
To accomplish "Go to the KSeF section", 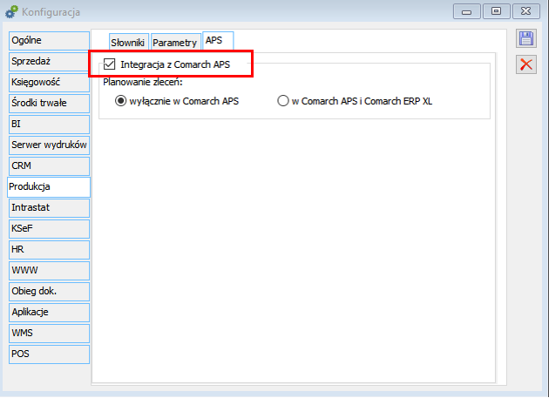I will 49,229.
